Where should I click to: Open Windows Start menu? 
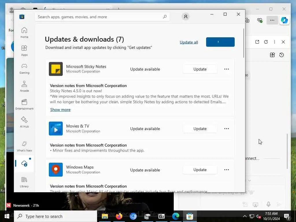click(7, 216)
